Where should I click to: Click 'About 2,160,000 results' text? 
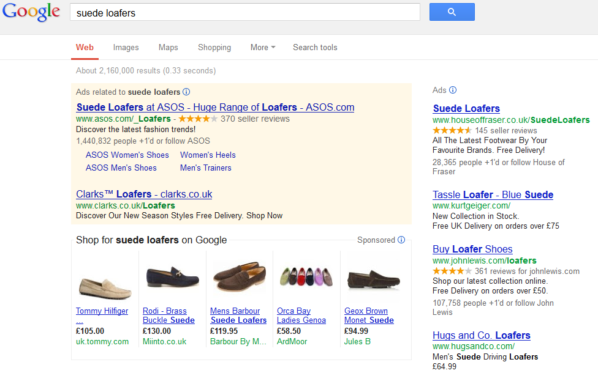(118, 71)
